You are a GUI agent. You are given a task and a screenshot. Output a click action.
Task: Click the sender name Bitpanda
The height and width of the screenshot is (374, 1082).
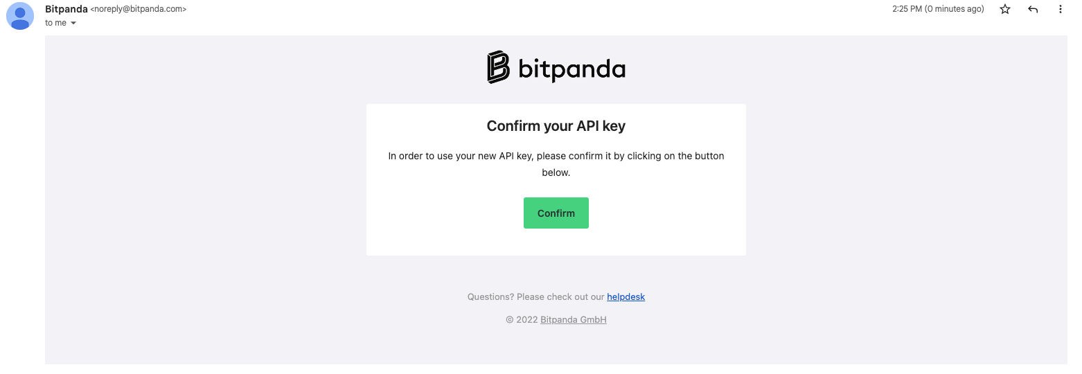point(66,9)
